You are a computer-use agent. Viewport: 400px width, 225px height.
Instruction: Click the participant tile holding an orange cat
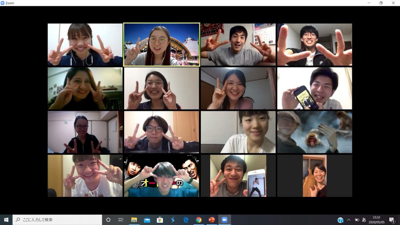314,176
